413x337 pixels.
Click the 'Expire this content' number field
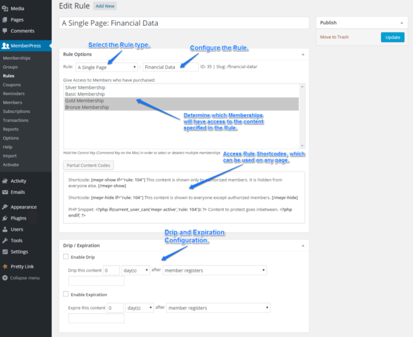(x=115, y=308)
